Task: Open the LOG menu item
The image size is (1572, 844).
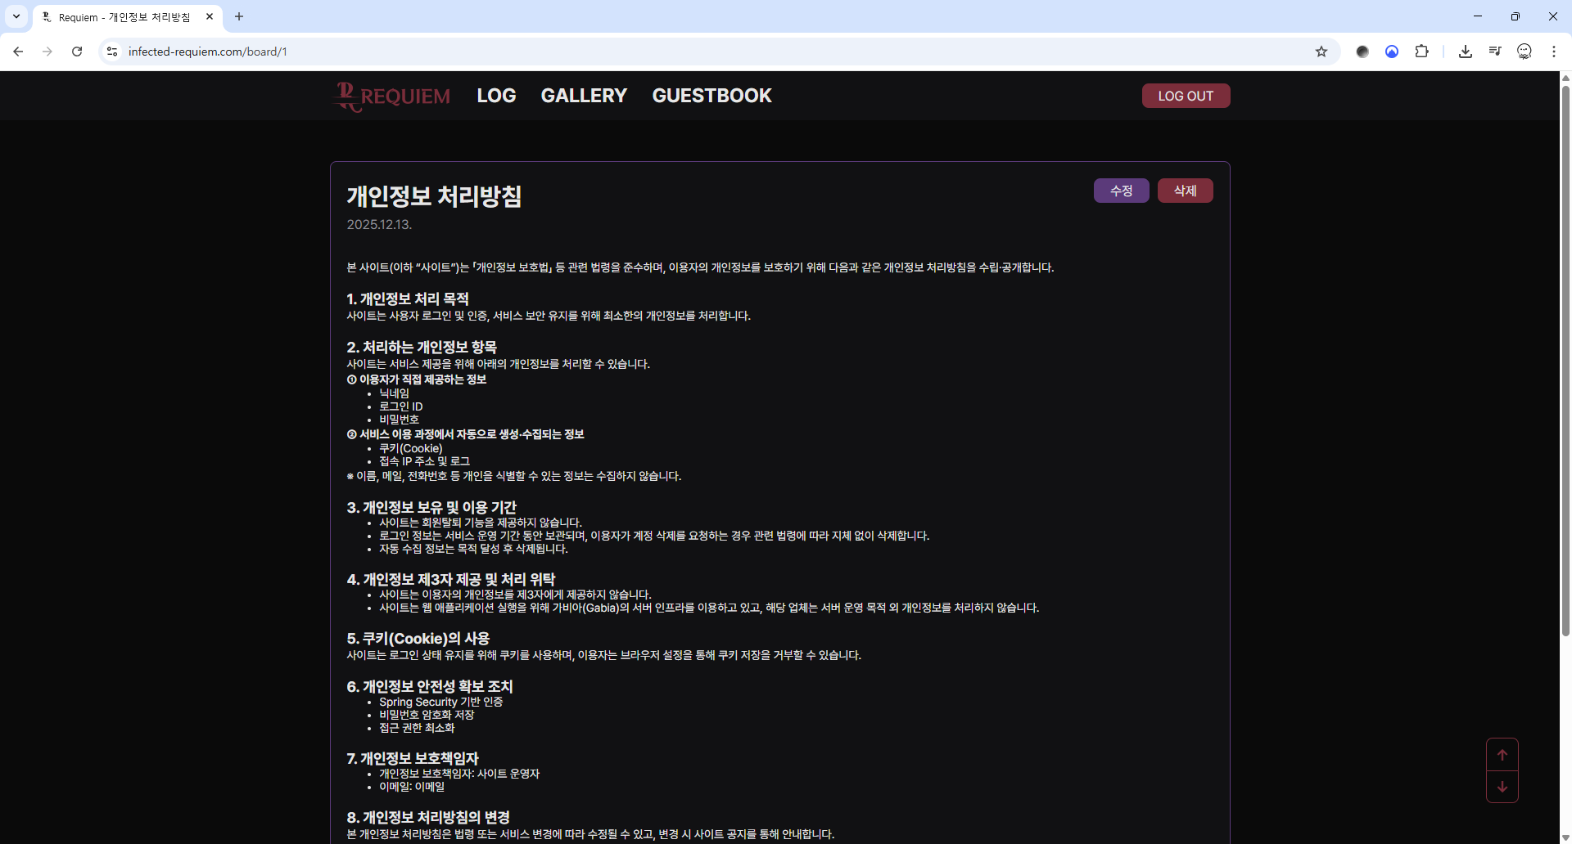Action: pyautogui.click(x=496, y=96)
